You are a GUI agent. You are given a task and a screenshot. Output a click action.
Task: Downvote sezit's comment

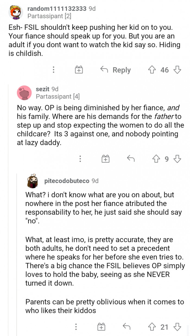177,159
